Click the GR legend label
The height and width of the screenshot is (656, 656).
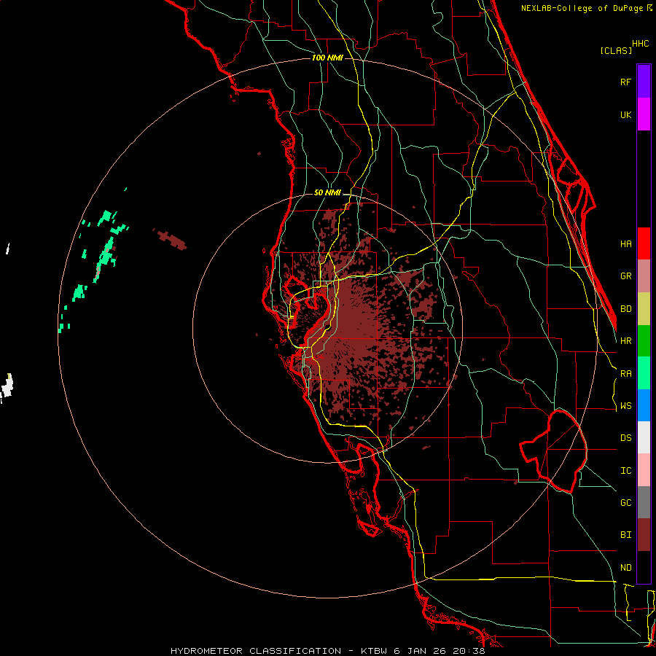(x=625, y=276)
